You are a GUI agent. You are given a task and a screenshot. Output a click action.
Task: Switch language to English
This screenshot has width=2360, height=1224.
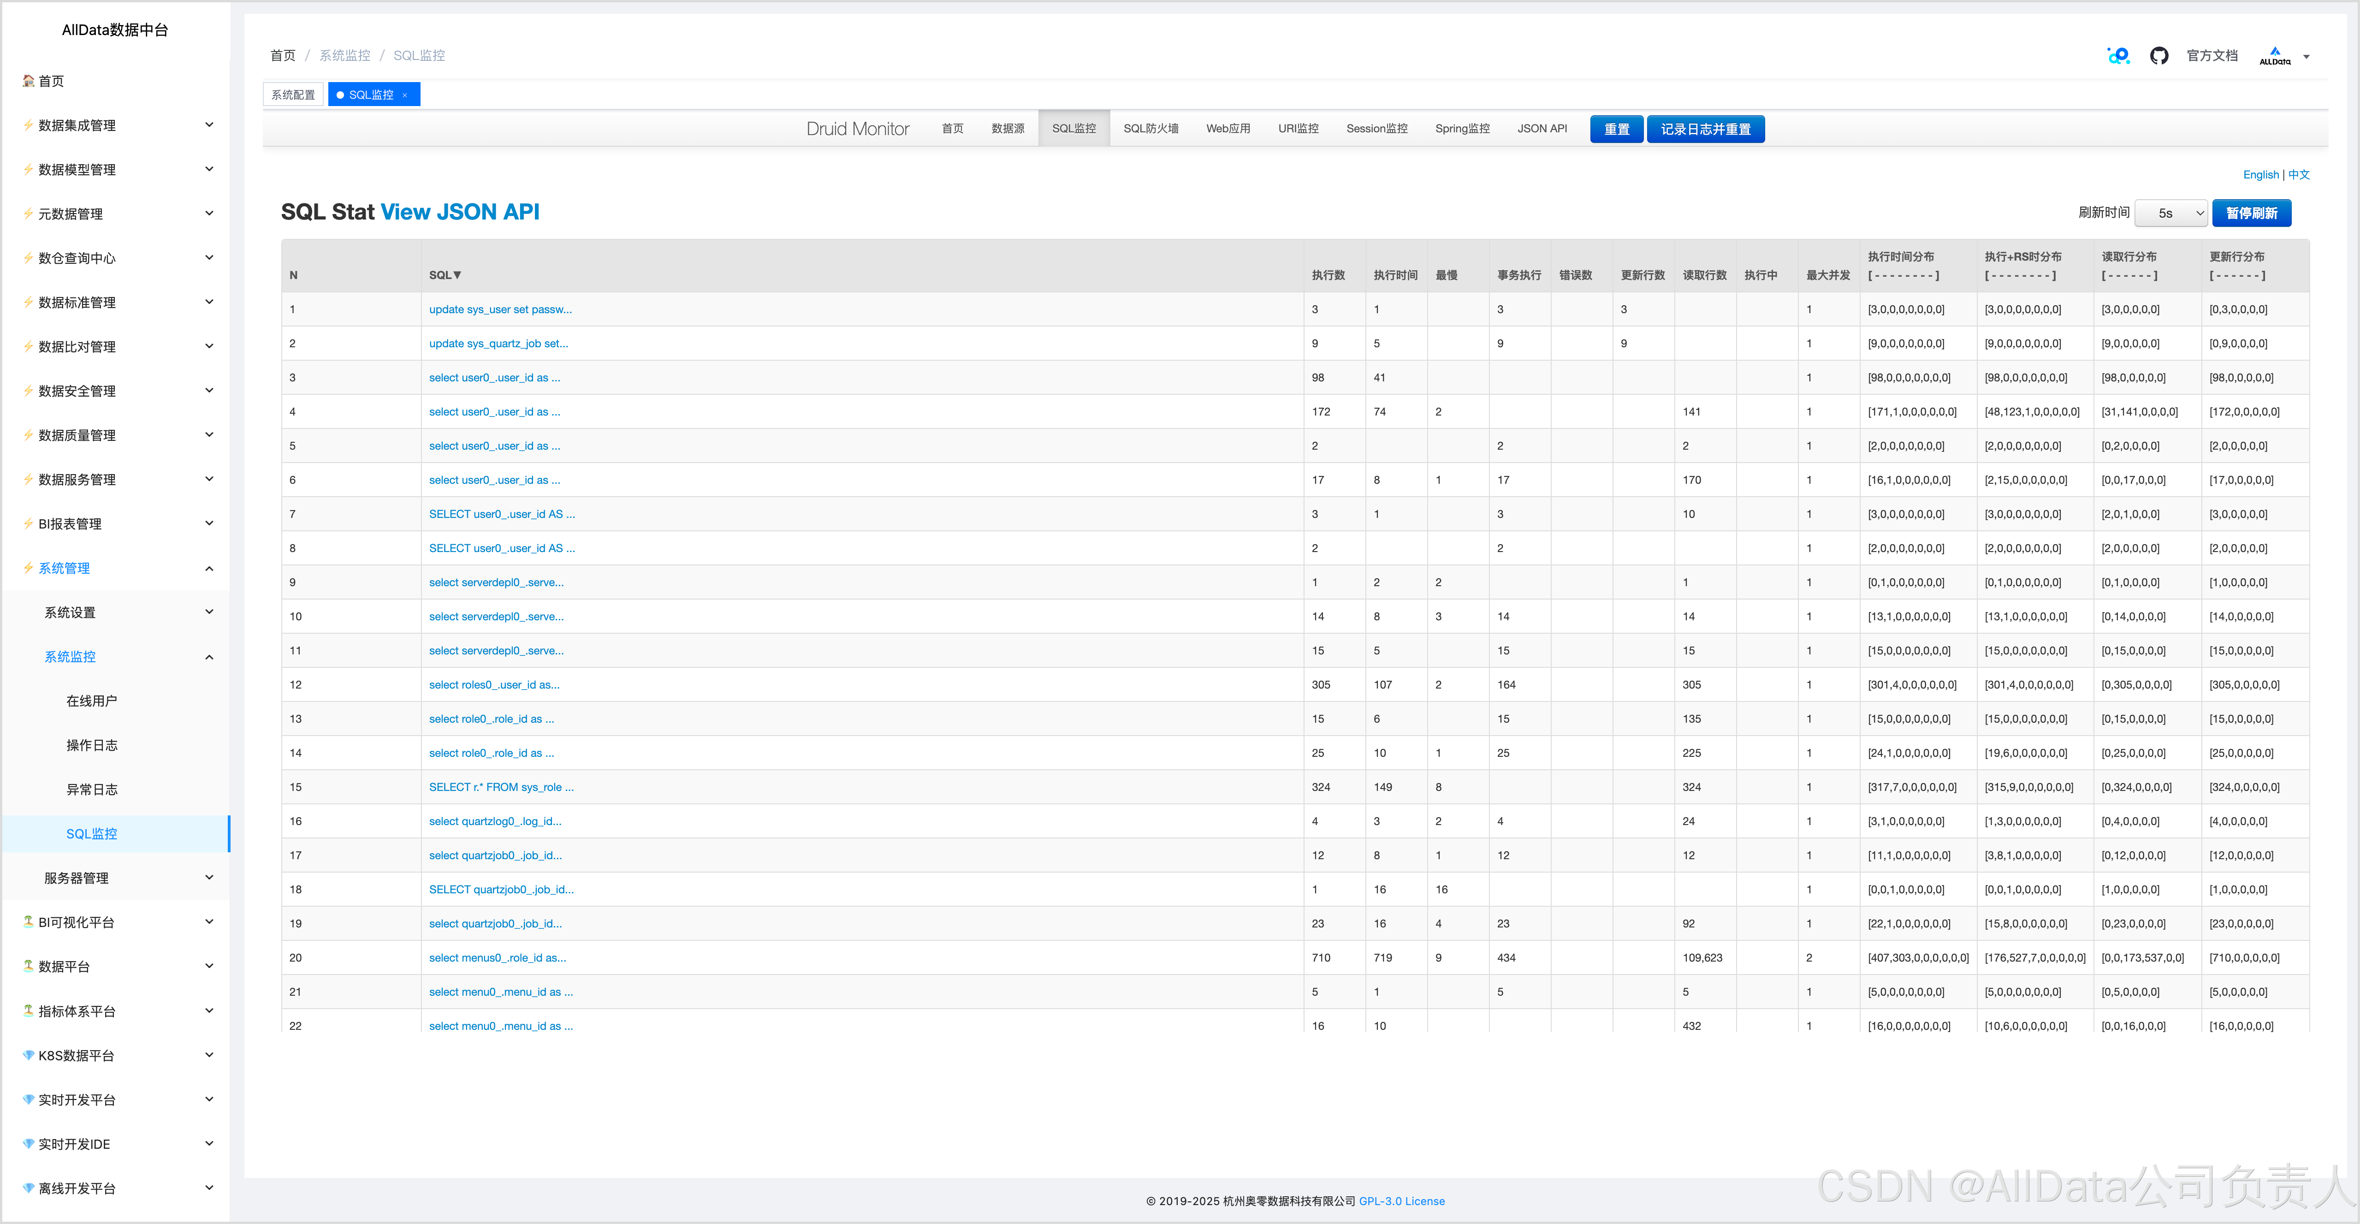pos(2260,175)
